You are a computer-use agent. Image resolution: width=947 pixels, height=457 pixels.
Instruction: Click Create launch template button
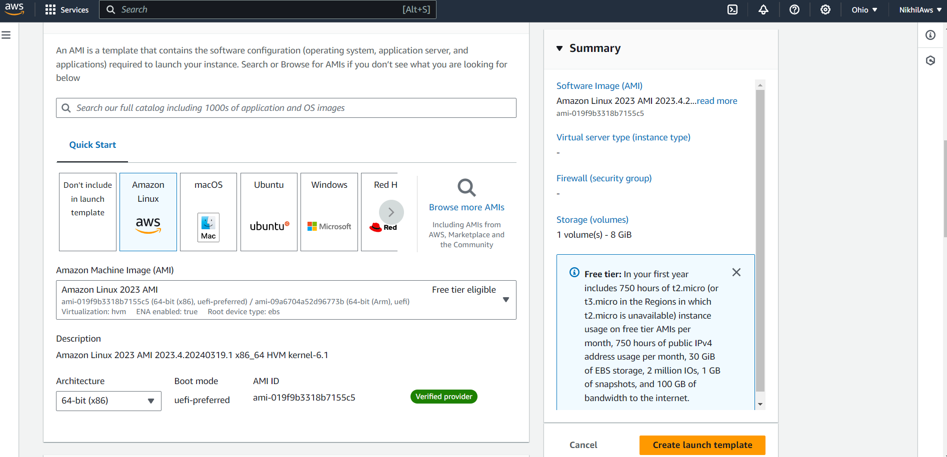[702, 445]
